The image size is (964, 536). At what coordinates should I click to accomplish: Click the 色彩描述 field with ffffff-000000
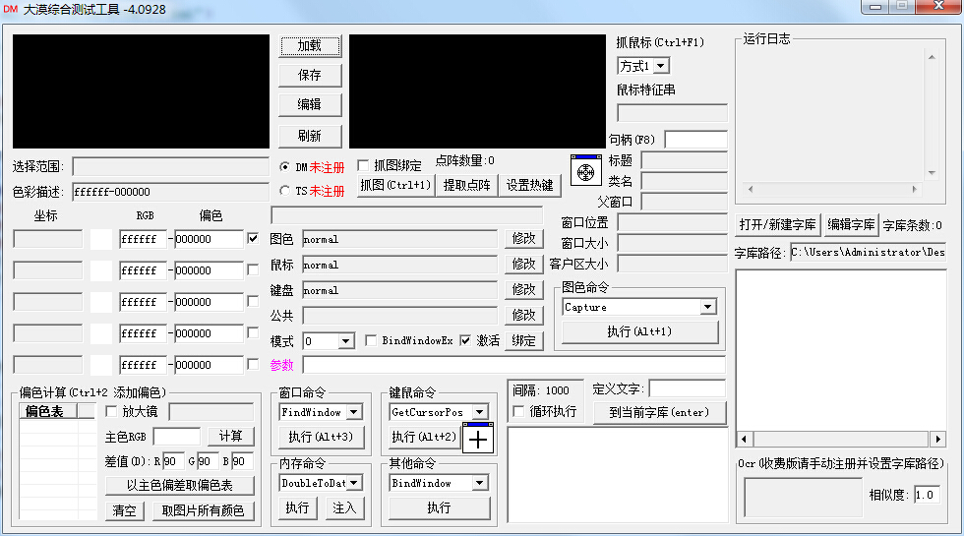(171, 192)
